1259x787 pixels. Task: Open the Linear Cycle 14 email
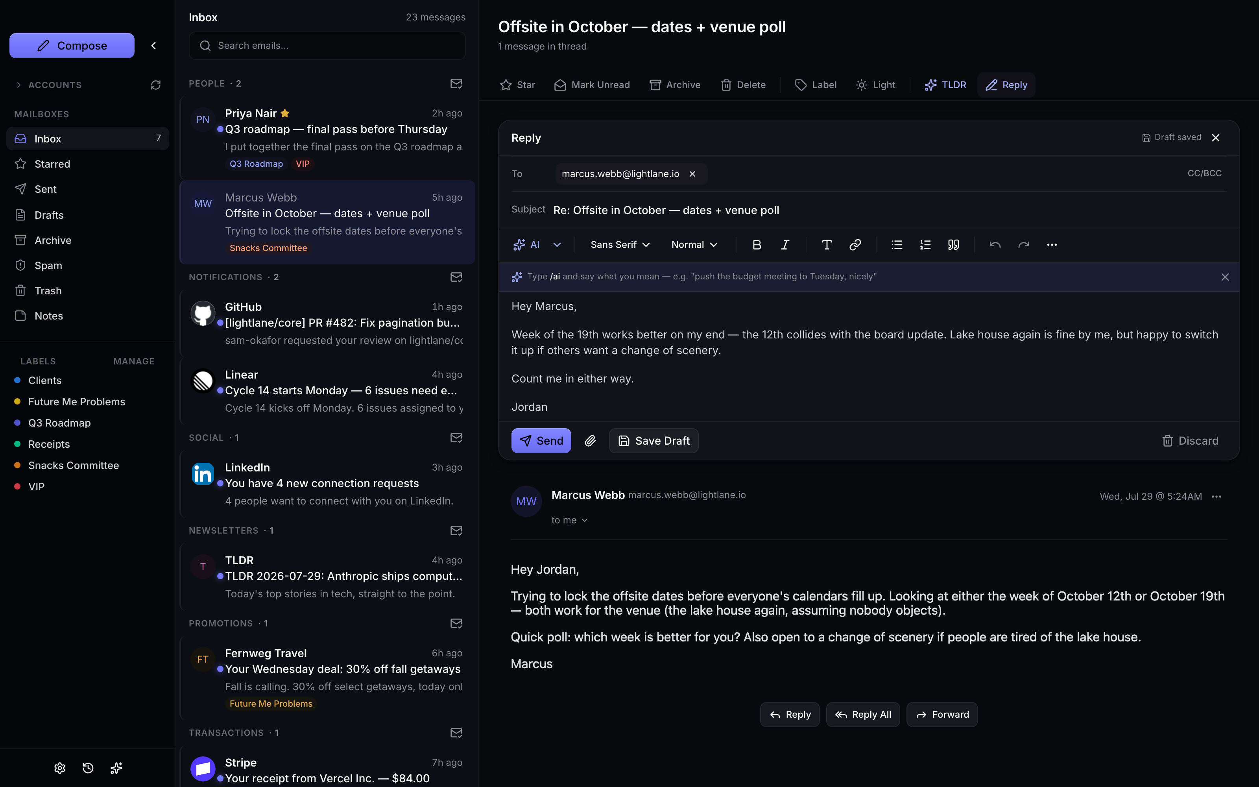click(x=327, y=391)
